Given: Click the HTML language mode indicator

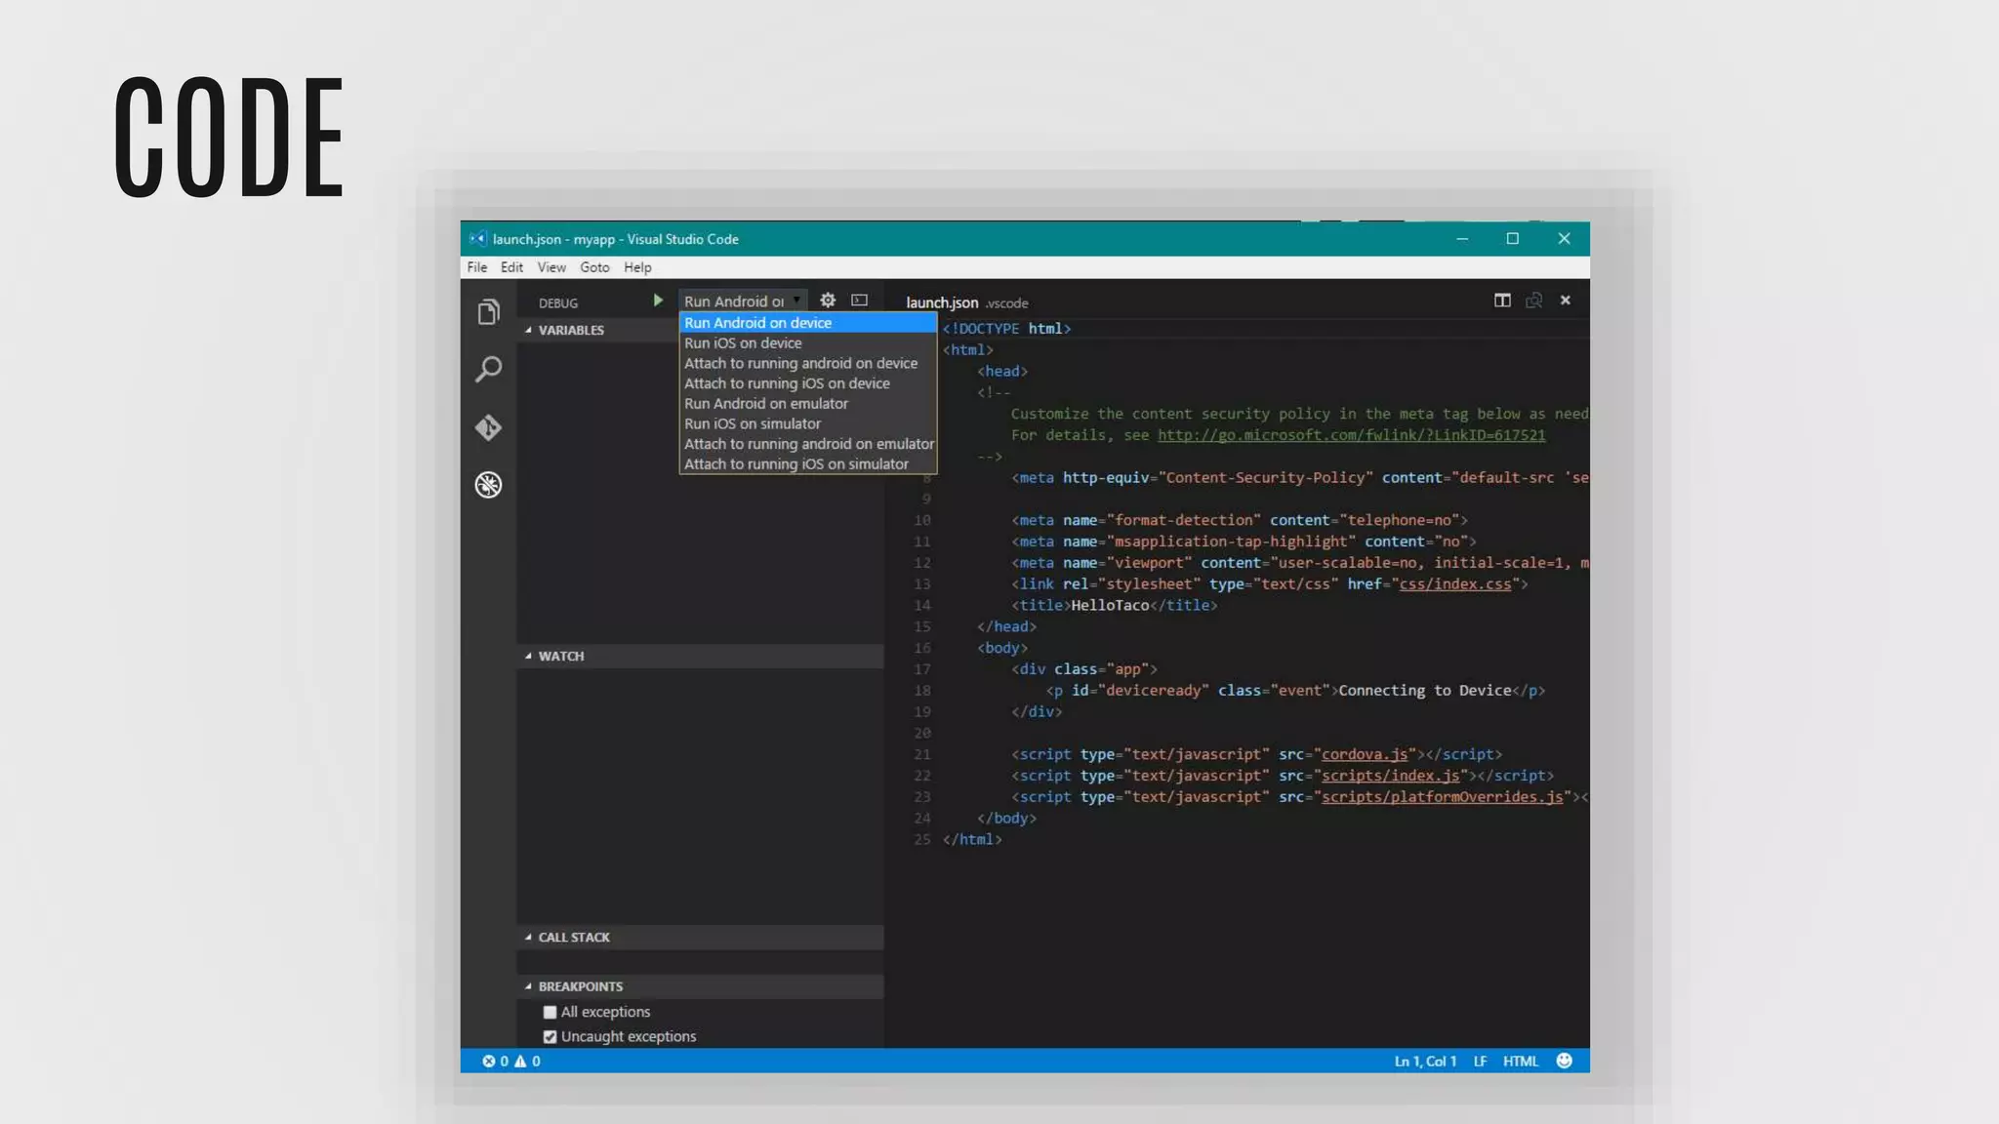Looking at the screenshot, I should (1520, 1062).
